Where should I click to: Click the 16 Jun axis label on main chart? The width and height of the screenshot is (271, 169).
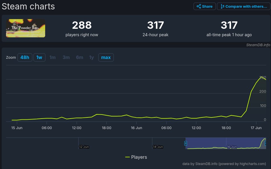click(x=136, y=128)
